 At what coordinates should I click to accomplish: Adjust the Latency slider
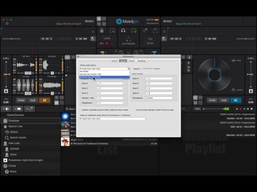point(147,69)
